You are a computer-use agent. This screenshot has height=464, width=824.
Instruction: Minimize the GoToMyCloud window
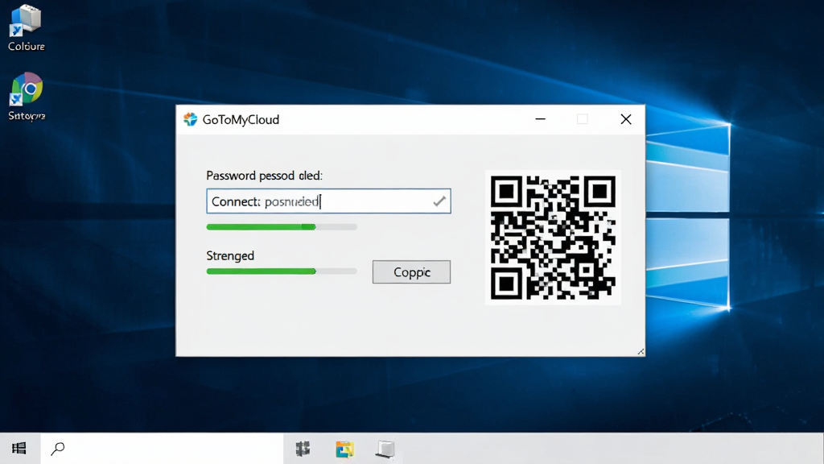pos(540,119)
